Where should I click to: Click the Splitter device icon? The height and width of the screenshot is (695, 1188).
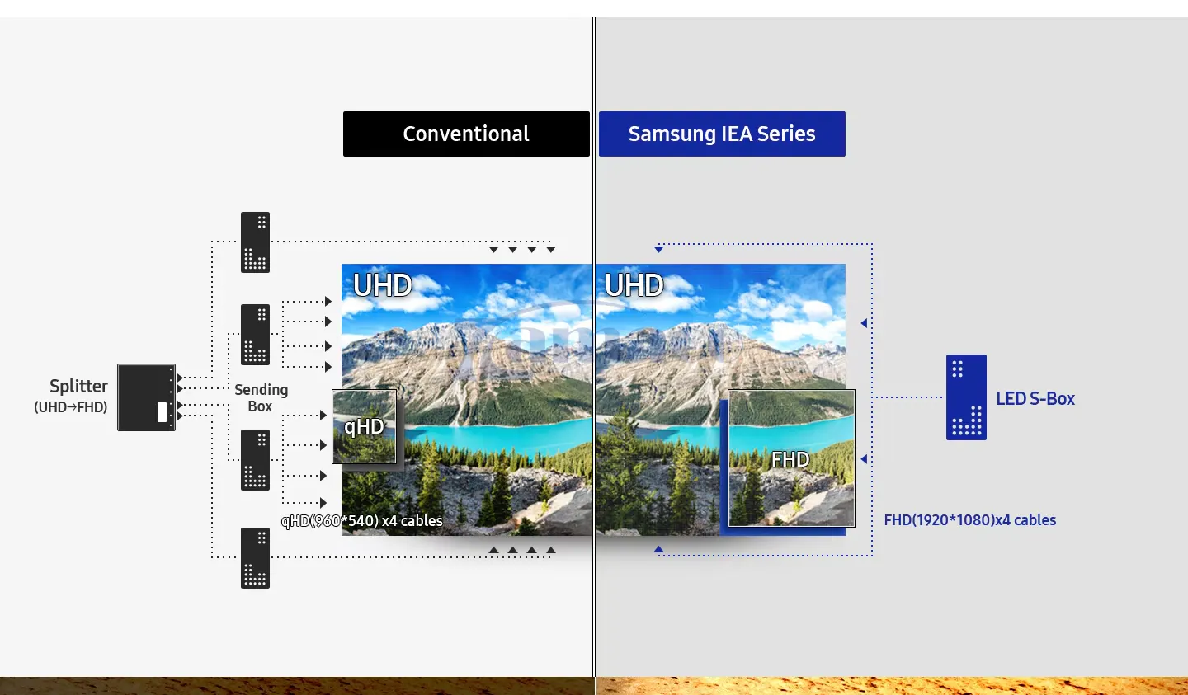point(147,397)
